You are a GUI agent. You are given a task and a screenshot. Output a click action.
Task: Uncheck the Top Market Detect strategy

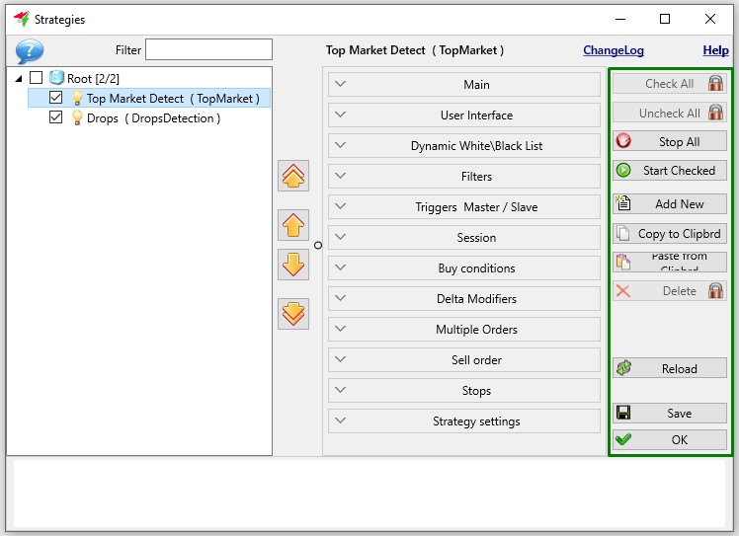(x=55, y=98)
